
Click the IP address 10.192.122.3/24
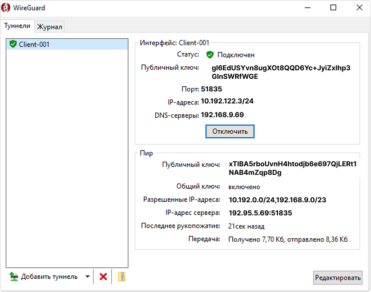click(227, 101)
